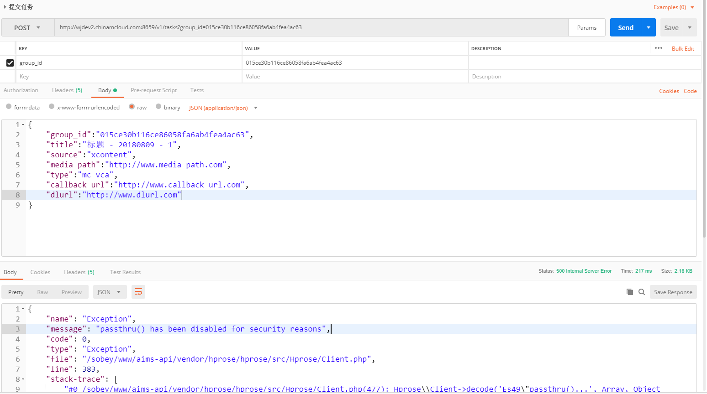
Task: Click the request URL input field
Action: pyautogui.click(x=311, y=27)
